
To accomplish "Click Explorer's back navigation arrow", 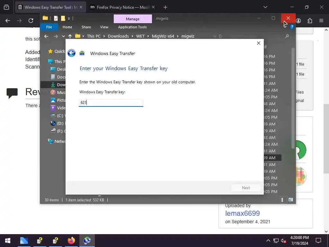I will pos(46,36).
